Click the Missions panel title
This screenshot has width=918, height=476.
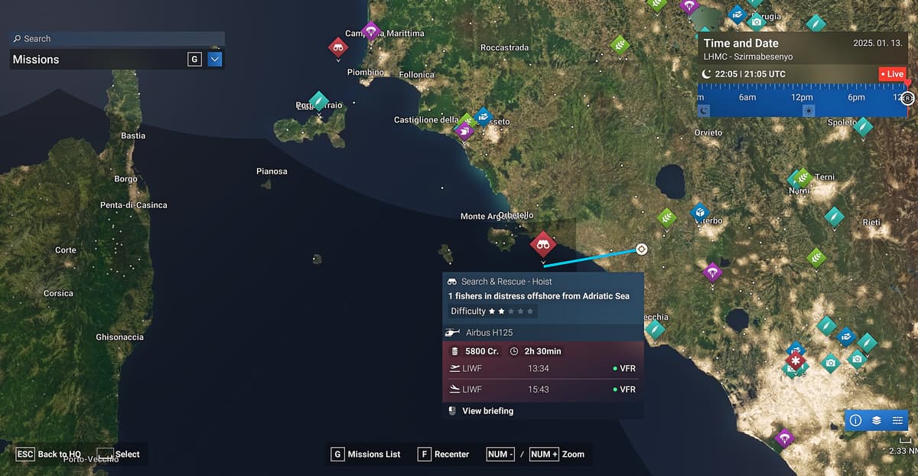[x=36, y=59]
